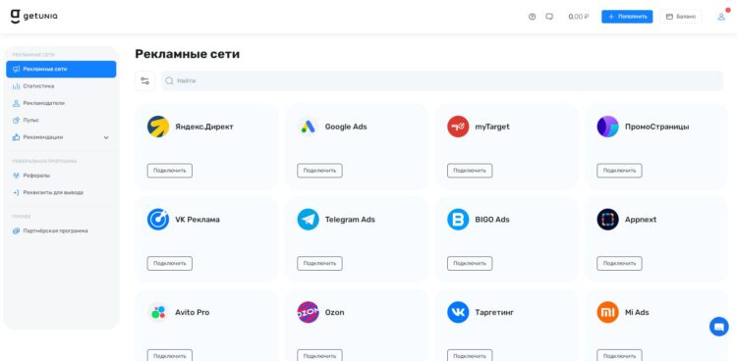737x361 pixels.
Task: Click the Партнёрская программа sidebar icon
Action: 16,231
